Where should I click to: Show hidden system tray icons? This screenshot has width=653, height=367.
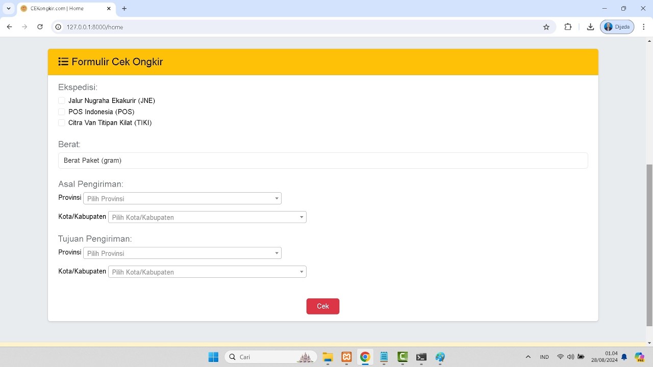pos(528,357)
